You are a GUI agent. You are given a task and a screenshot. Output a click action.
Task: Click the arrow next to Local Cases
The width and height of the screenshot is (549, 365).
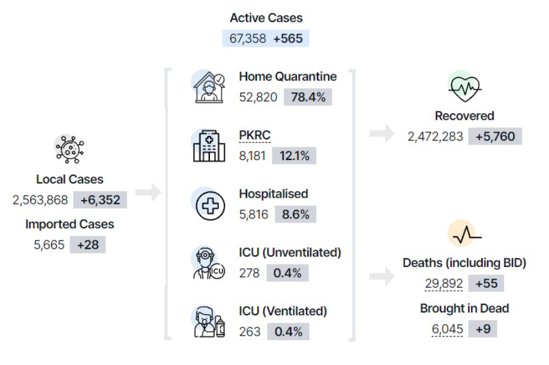tap(148, 193)
